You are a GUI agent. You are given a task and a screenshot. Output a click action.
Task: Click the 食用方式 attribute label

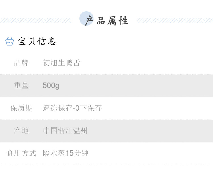click(22, 153)
